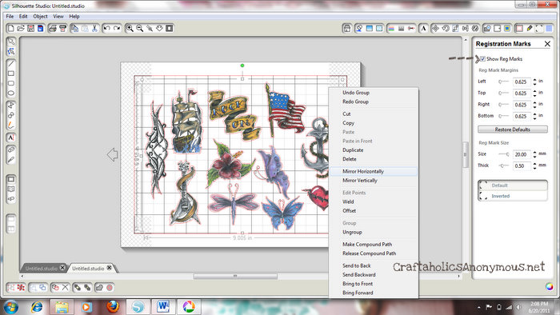
Task: Increase the Left margin with stepper arrow
Action: pyautogui.click(x=534, y=80)
